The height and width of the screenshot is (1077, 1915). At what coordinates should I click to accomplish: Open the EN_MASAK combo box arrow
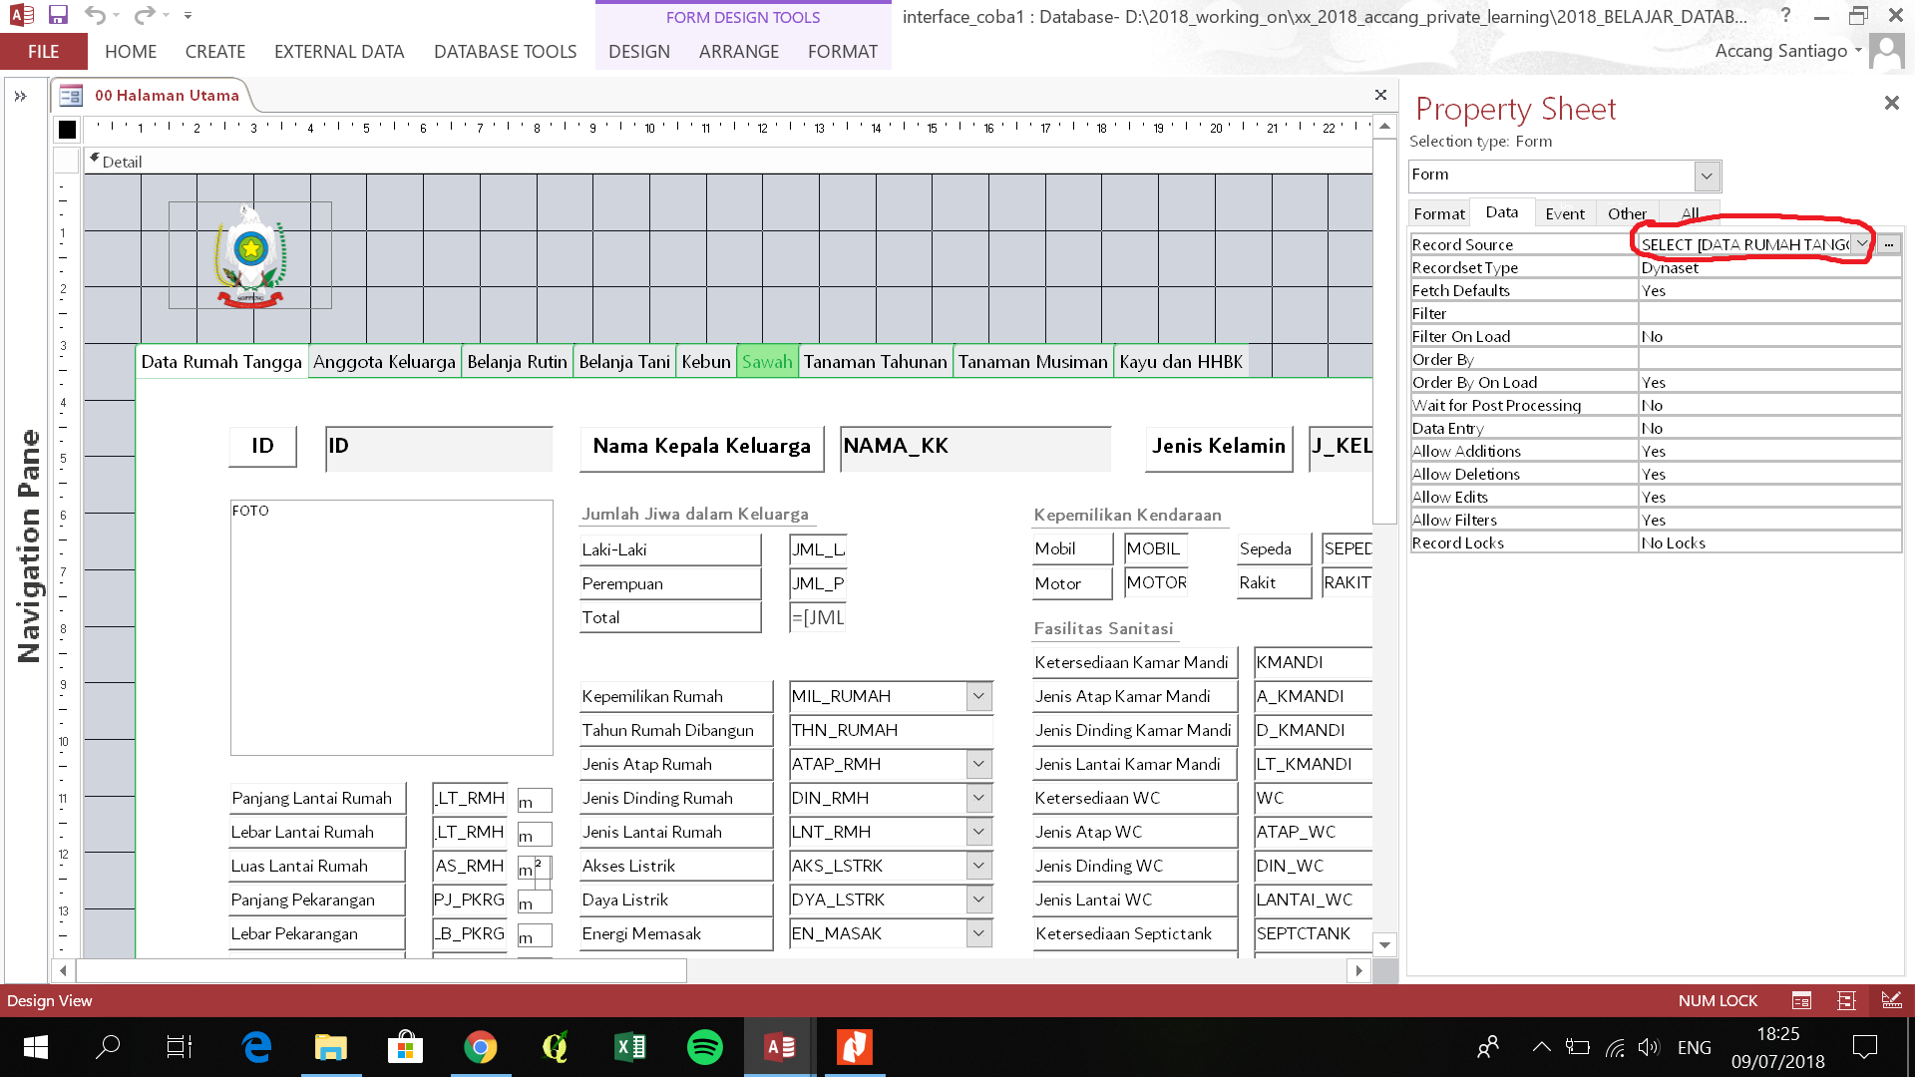(978, 933)
